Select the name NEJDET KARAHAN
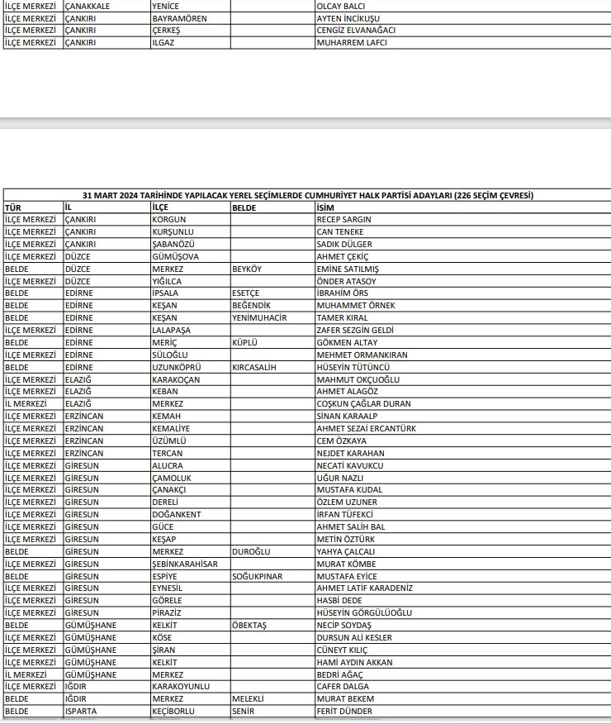Screen dimensions: 611x724 [350, 454]
